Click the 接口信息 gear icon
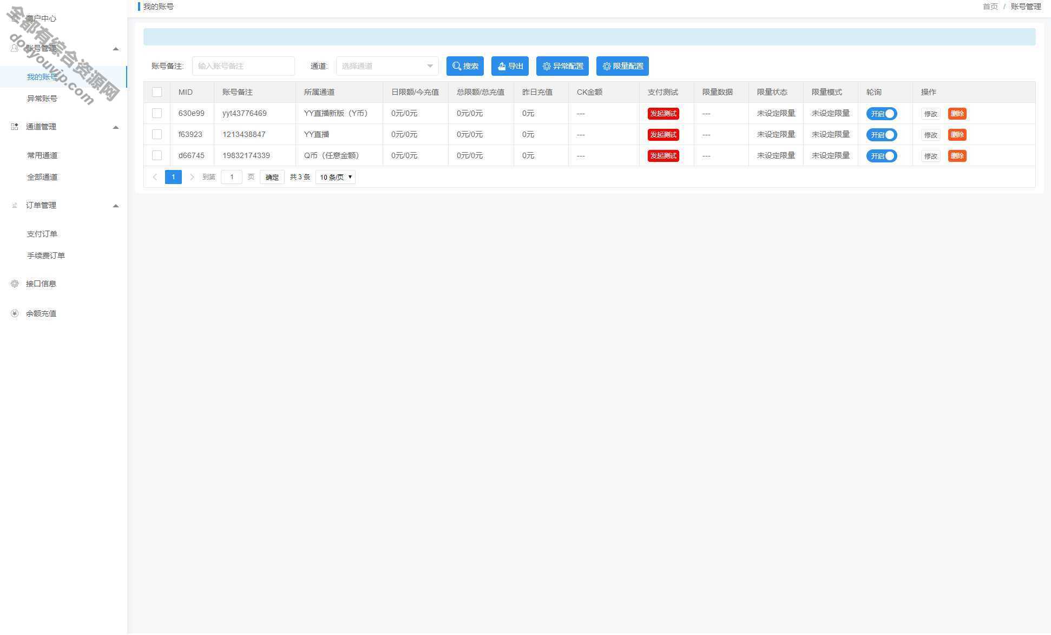Viewport: 1051px width, 635px height. point(15,284)
